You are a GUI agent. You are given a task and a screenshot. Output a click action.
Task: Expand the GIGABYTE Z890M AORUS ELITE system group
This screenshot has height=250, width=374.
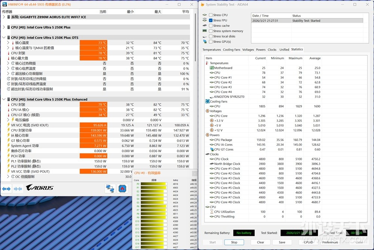4,17
